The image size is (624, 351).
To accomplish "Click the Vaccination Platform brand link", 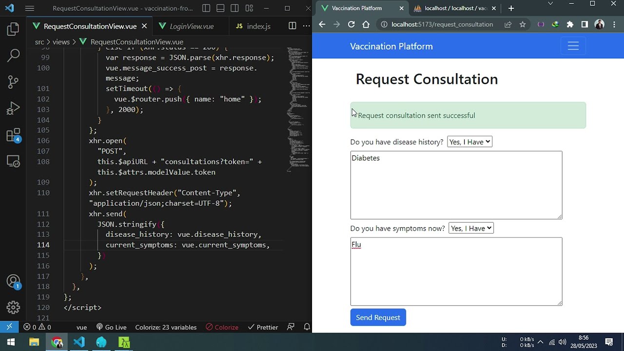I will click(x=391, y=46).
